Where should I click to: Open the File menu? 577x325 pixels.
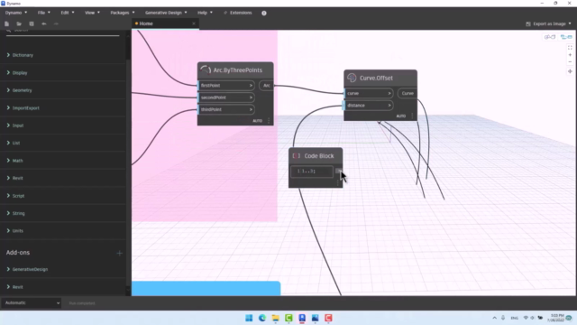pos(44,13)
